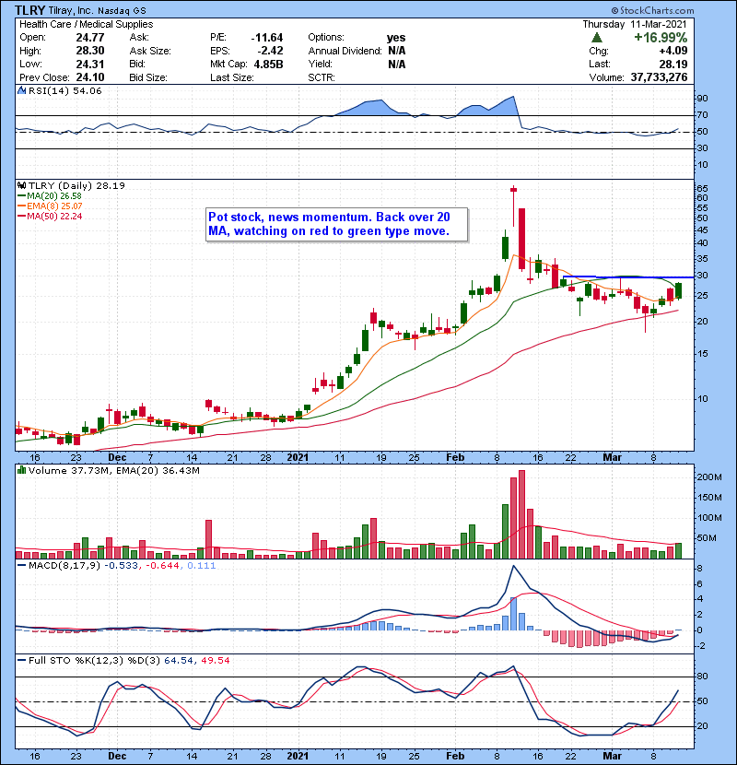Click the Tilray, Inc. company name
The image size is (737, 765).
[71, 10]
